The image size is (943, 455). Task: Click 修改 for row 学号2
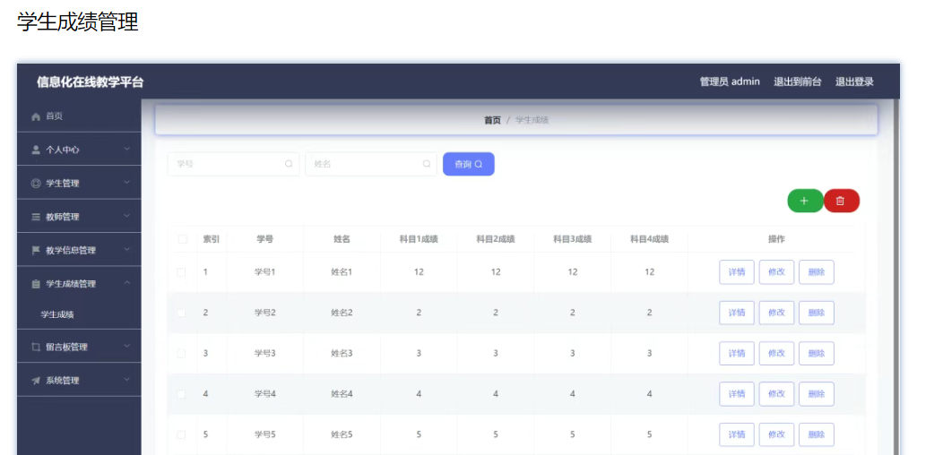(776, 313)
